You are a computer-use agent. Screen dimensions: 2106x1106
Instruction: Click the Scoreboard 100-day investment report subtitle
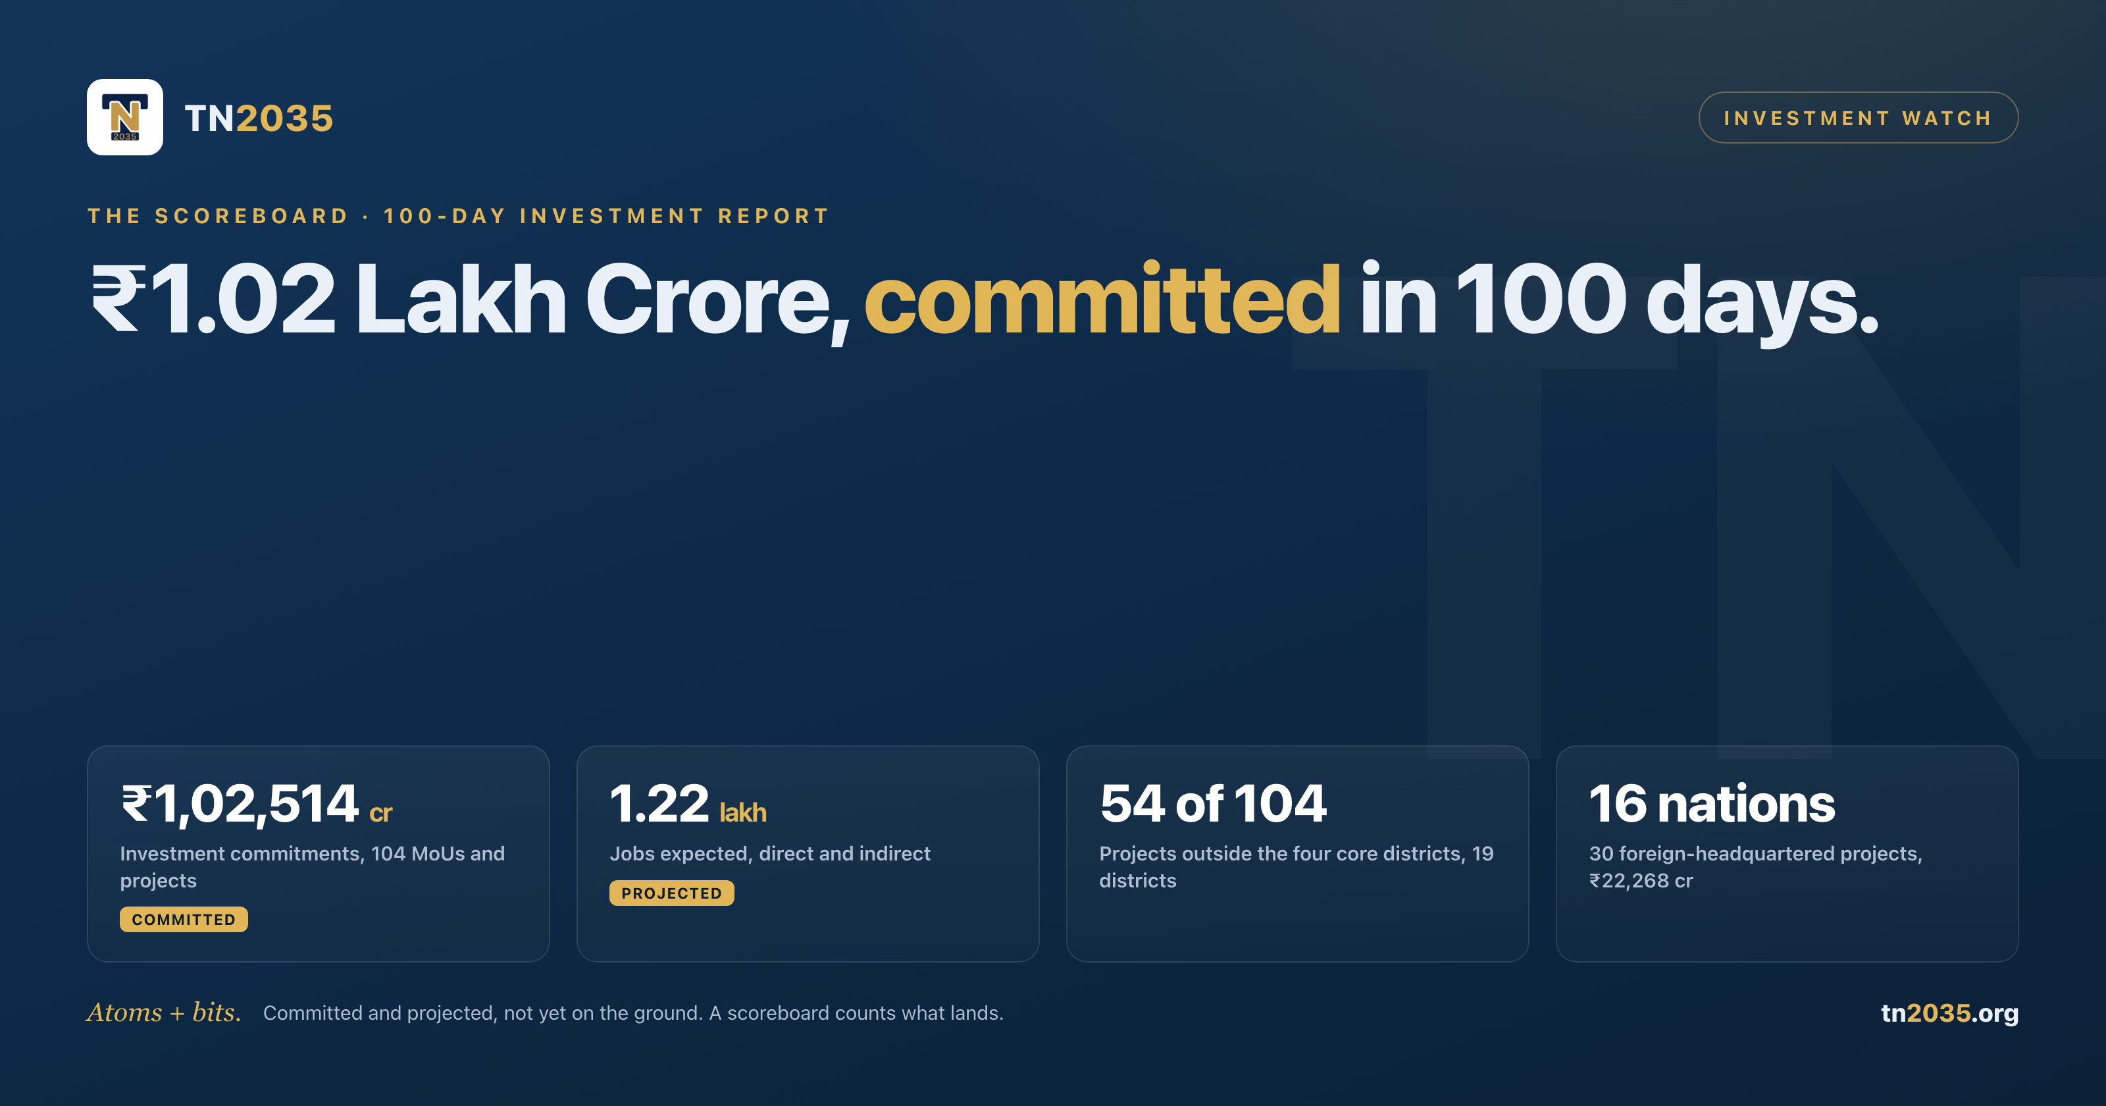click(x=459, y=216)
